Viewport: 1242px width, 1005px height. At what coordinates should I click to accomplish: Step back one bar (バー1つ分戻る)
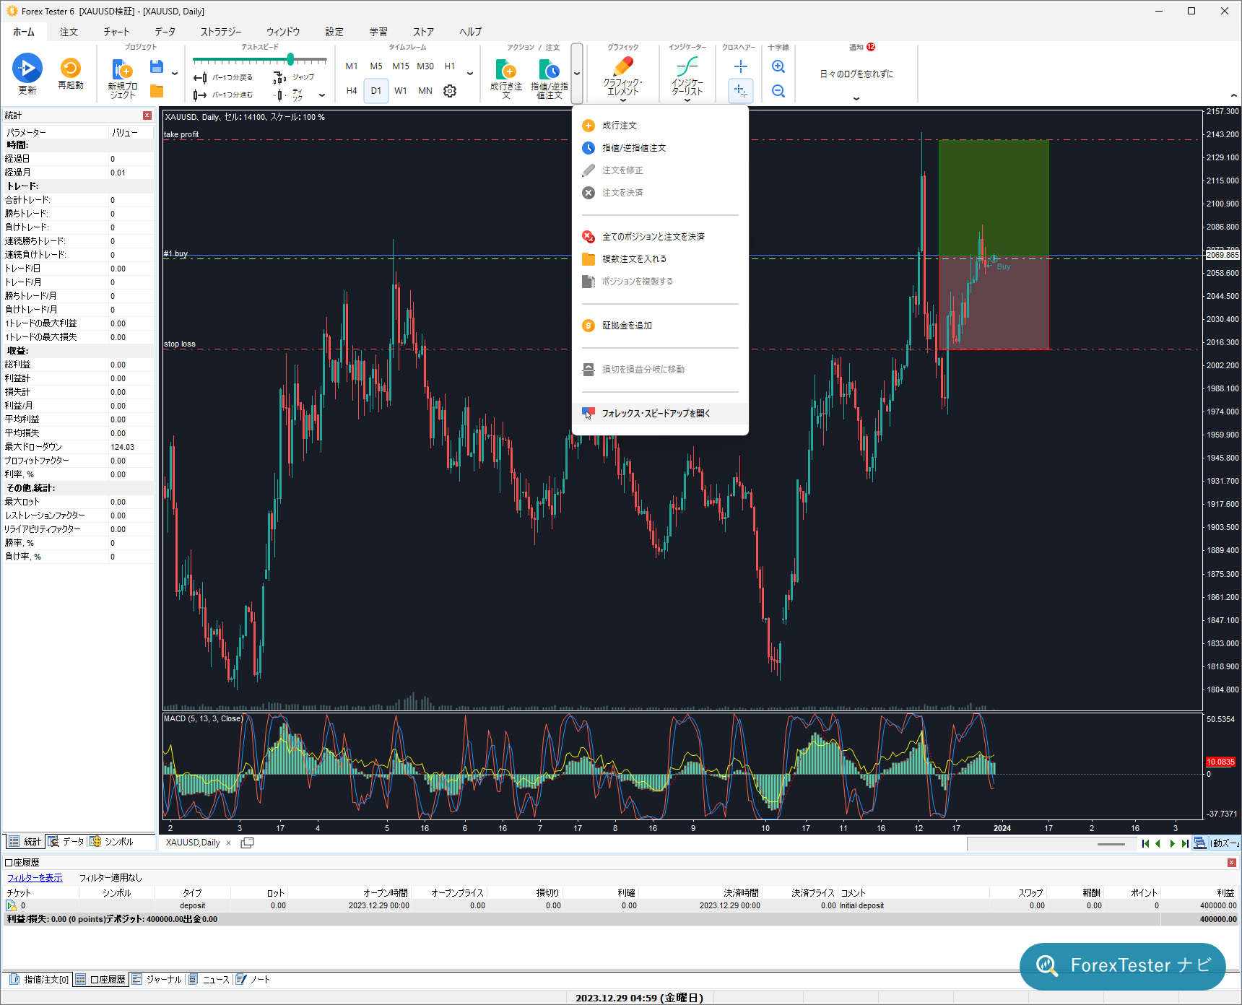(x=223, y=77)
